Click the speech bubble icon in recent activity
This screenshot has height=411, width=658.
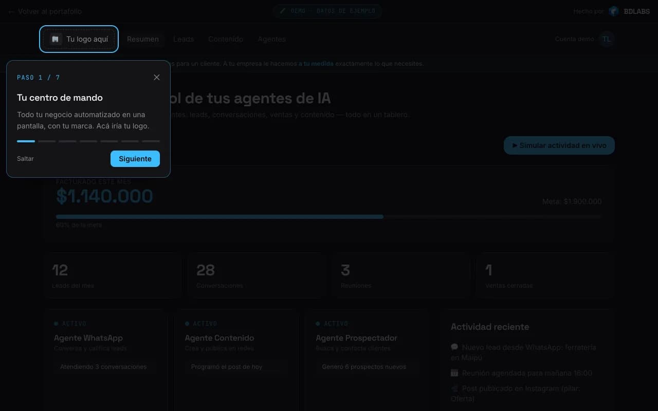tap(454, 347)
